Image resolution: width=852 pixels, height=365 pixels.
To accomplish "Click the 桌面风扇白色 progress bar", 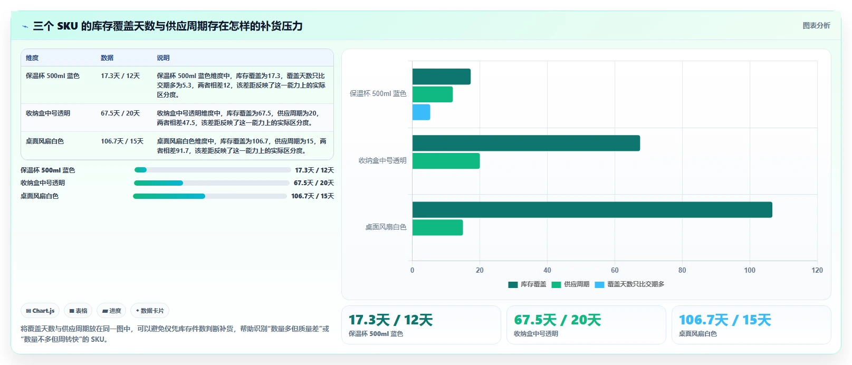I will (210, 196).
